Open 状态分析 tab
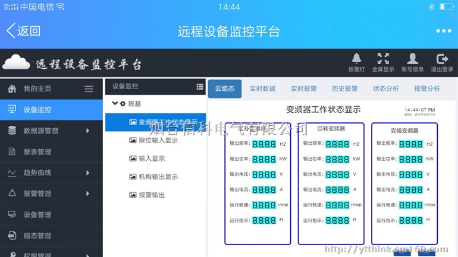The width and height of the screenshot is (458, 257). pyautogui.click(x=386, y=89)
